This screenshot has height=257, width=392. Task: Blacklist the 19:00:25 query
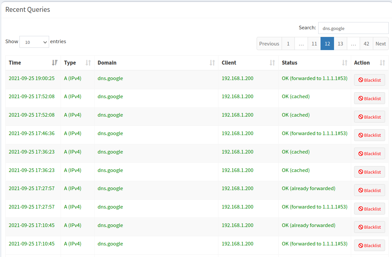370,80
